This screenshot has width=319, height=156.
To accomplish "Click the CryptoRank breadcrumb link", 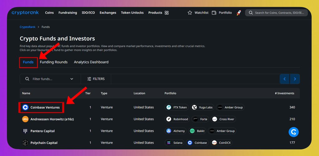I will click(x=27, y=27).
